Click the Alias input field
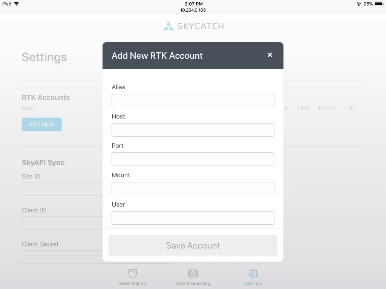 click(193, 100)
